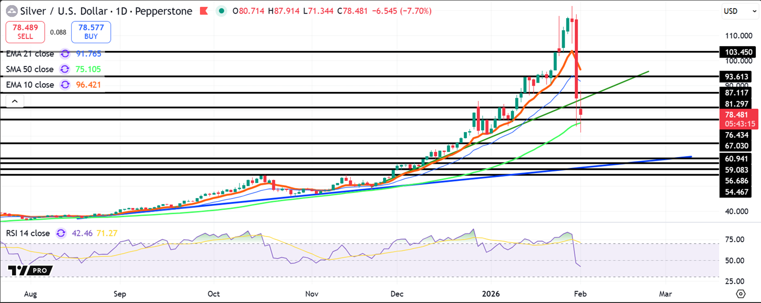Click the BUY 78.577 button
This screenshot has width=761, height=303.
(91, 32)
